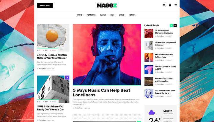214x122 pixels.
Task: Open '5 Ways Music Can Help Beat Loneliness' headline
Action: point(101,92)
